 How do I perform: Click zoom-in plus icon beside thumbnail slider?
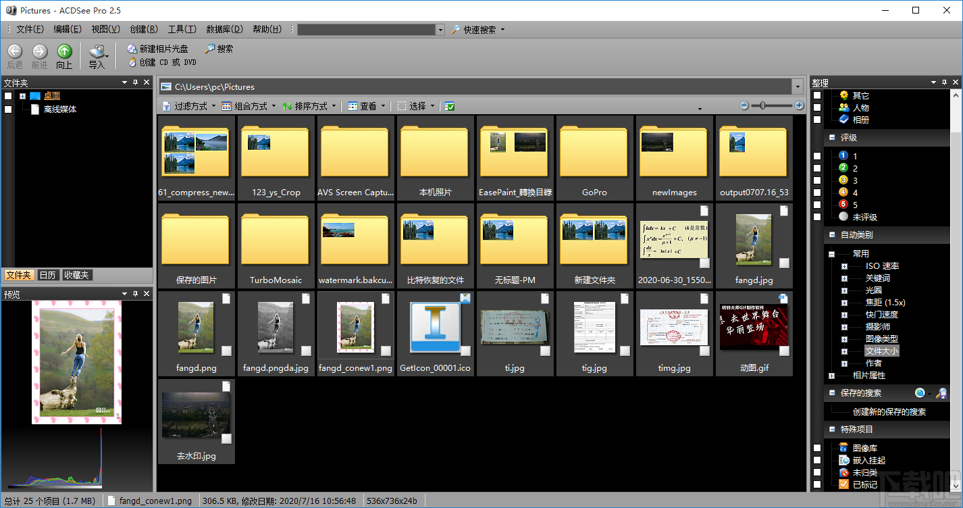pyautogui.click(x=799, y=105)
